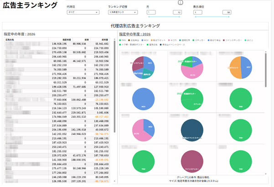Viewport: 274px width, 187px height.
Task: Select the negative value -98,764,971
Action: click(101, 134)
